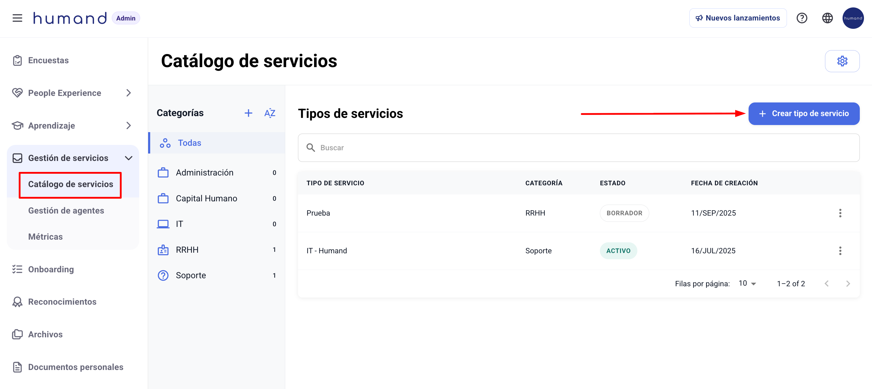The image size is (872, 389).
Task: Expand the Aprendizaje submenu
Action: point(128,126)
